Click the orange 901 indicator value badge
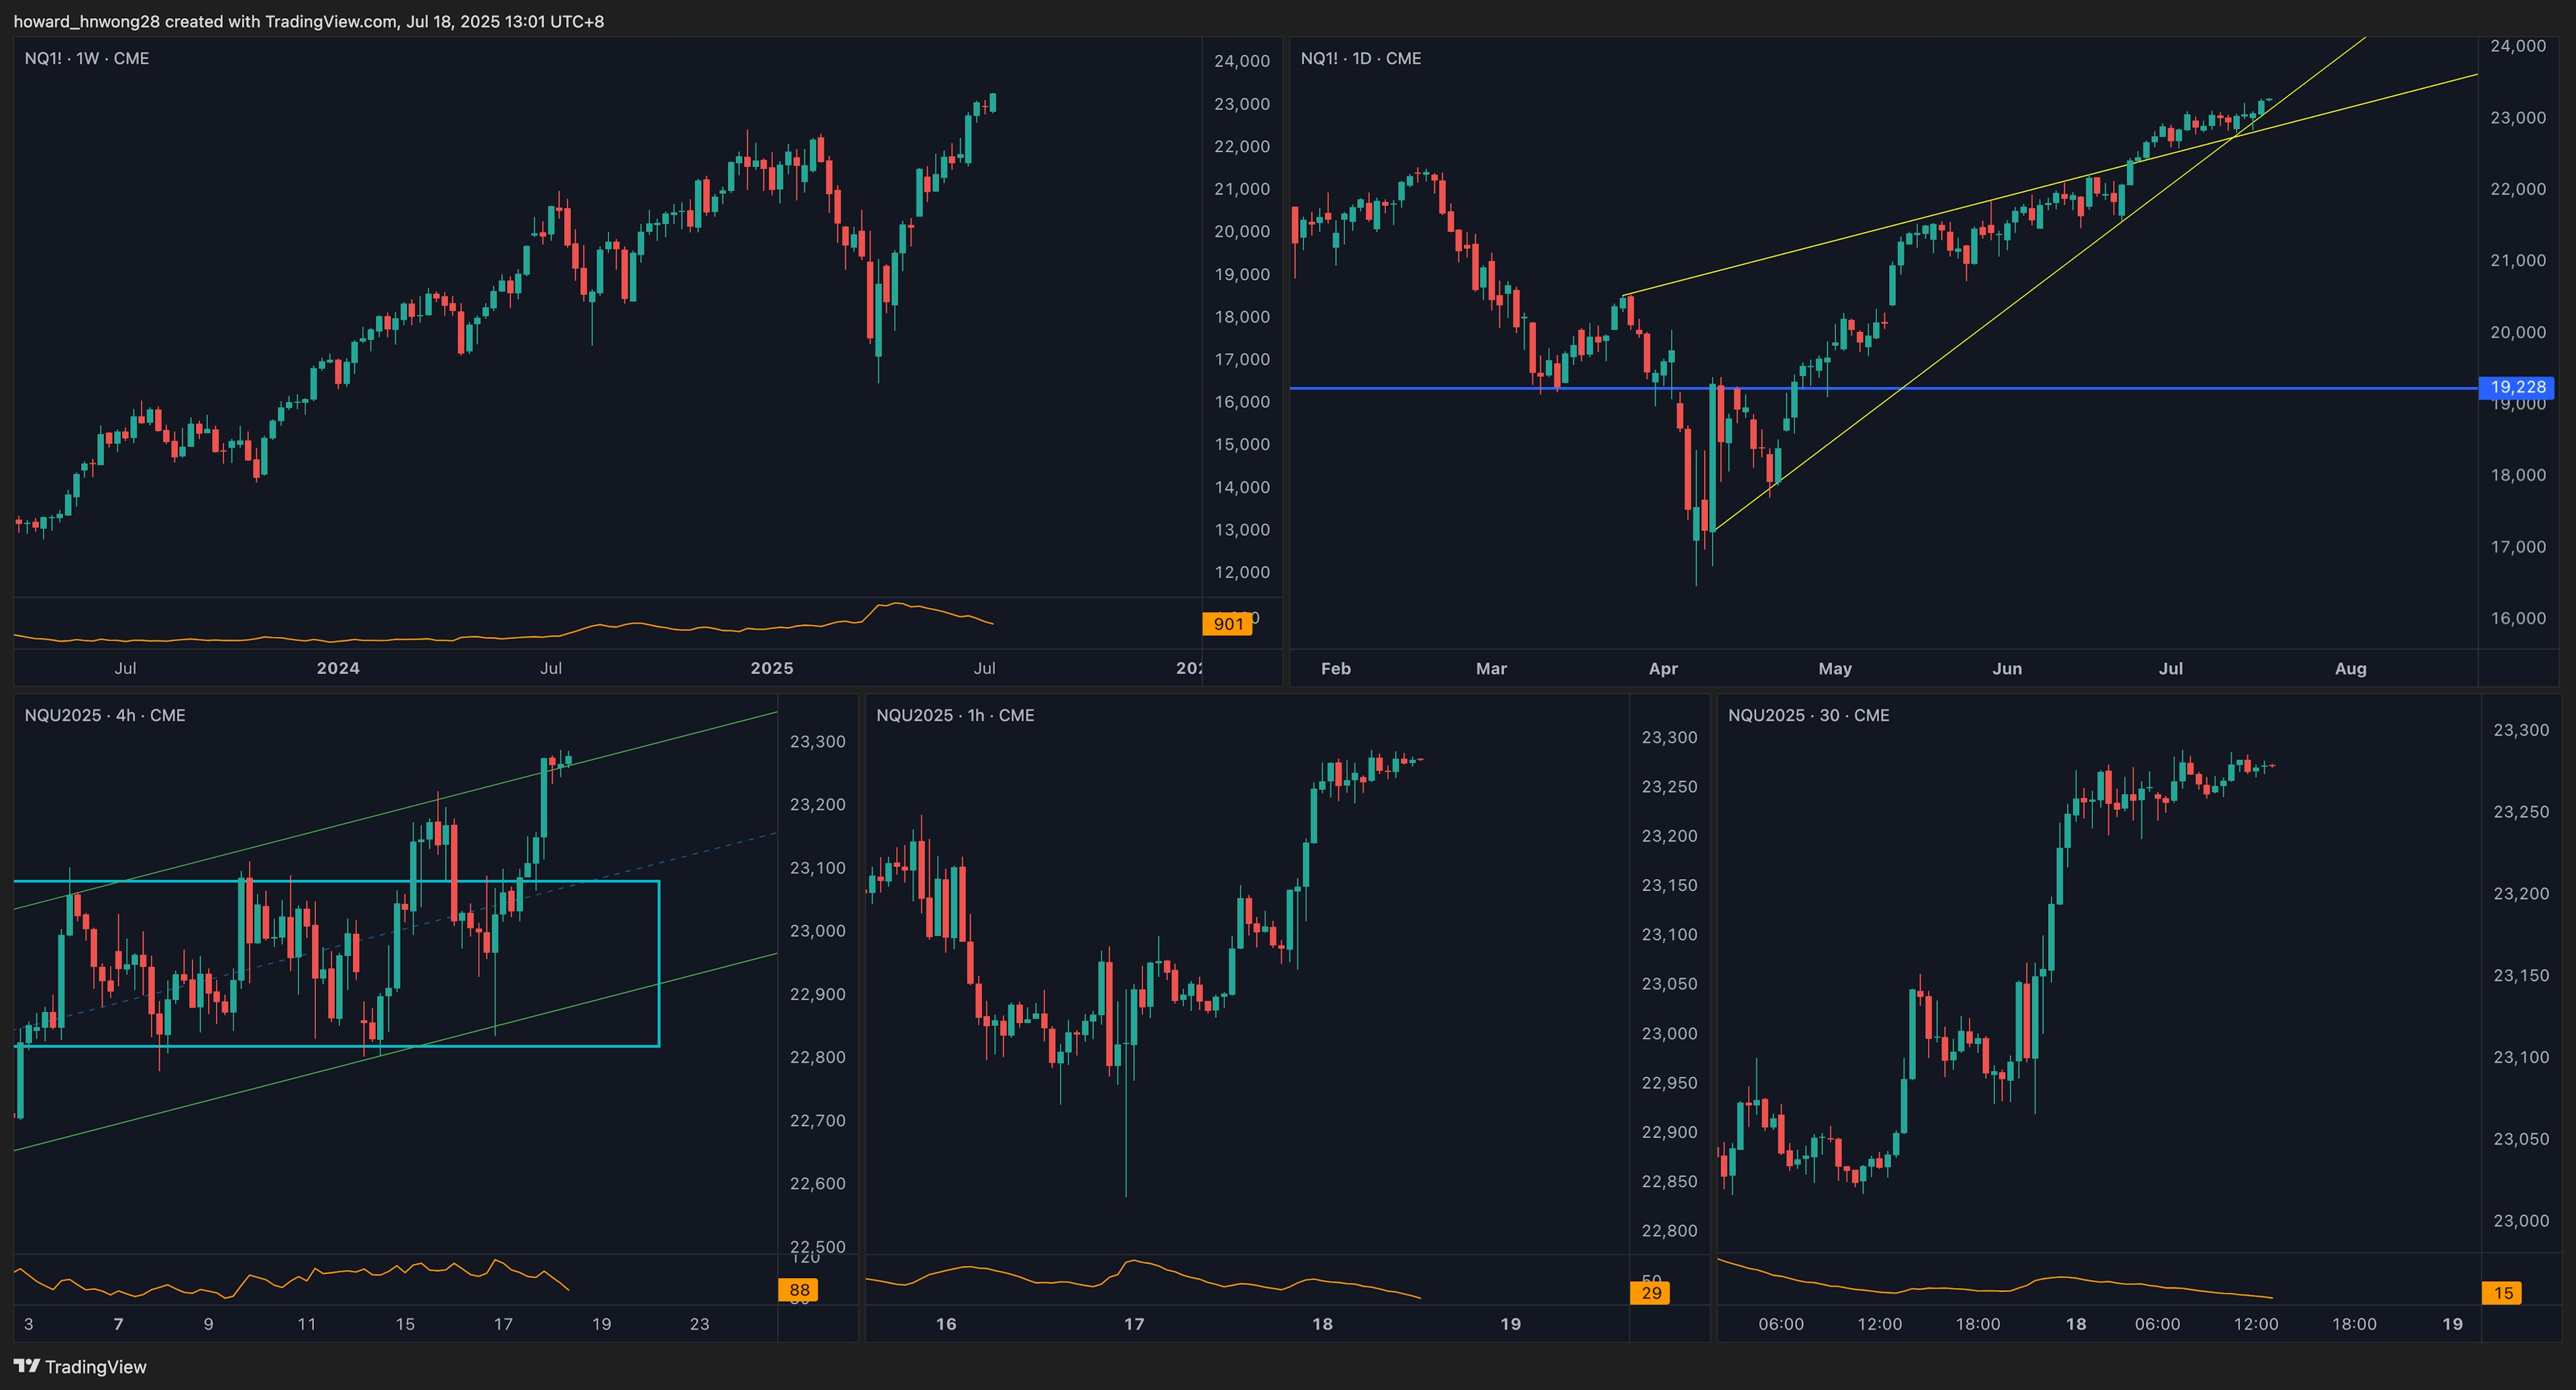Viewport: 2576px width, 1390px height. [x=1227, y=624]
